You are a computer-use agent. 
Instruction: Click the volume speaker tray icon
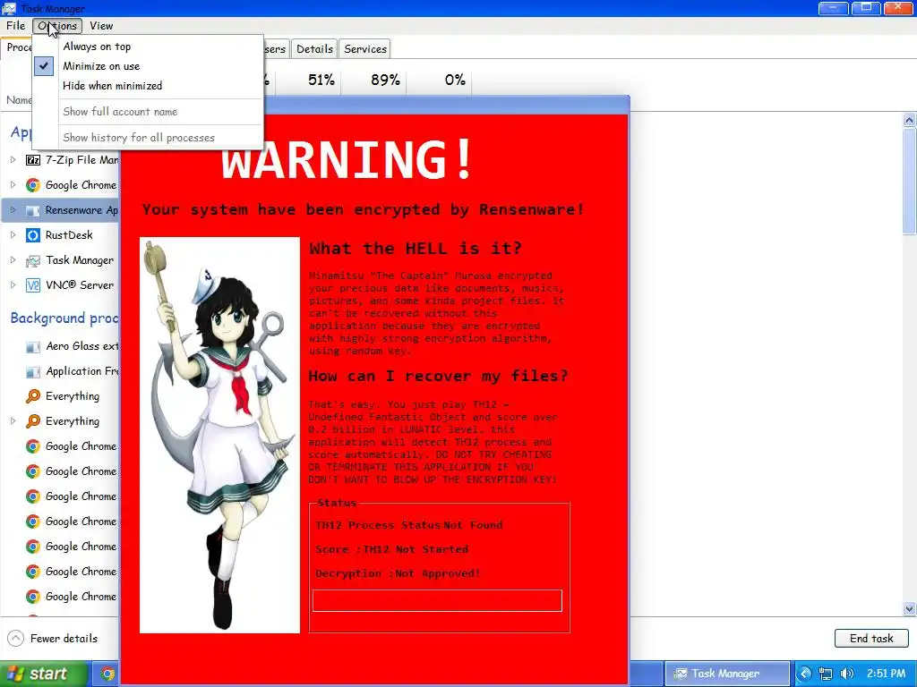tap(847, 674)
